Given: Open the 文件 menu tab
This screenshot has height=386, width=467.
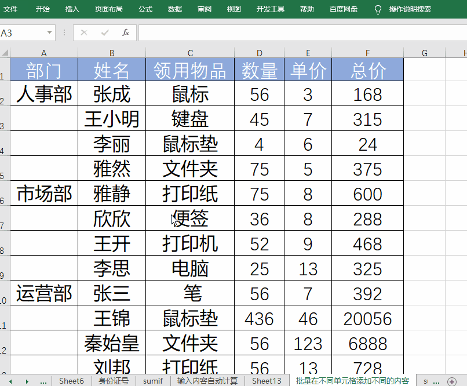Looking at the screenshot, I should 10,9.
